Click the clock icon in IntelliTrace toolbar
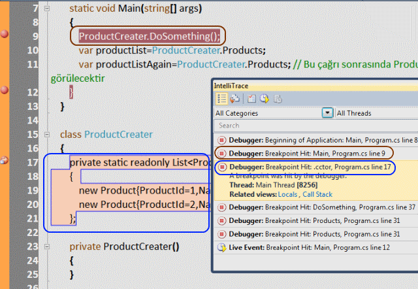 point(264,99)
